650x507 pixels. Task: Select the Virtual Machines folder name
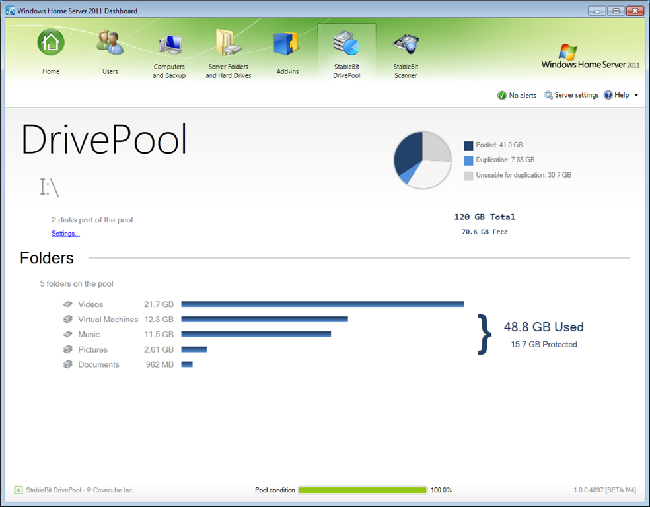tap(108, 320)
